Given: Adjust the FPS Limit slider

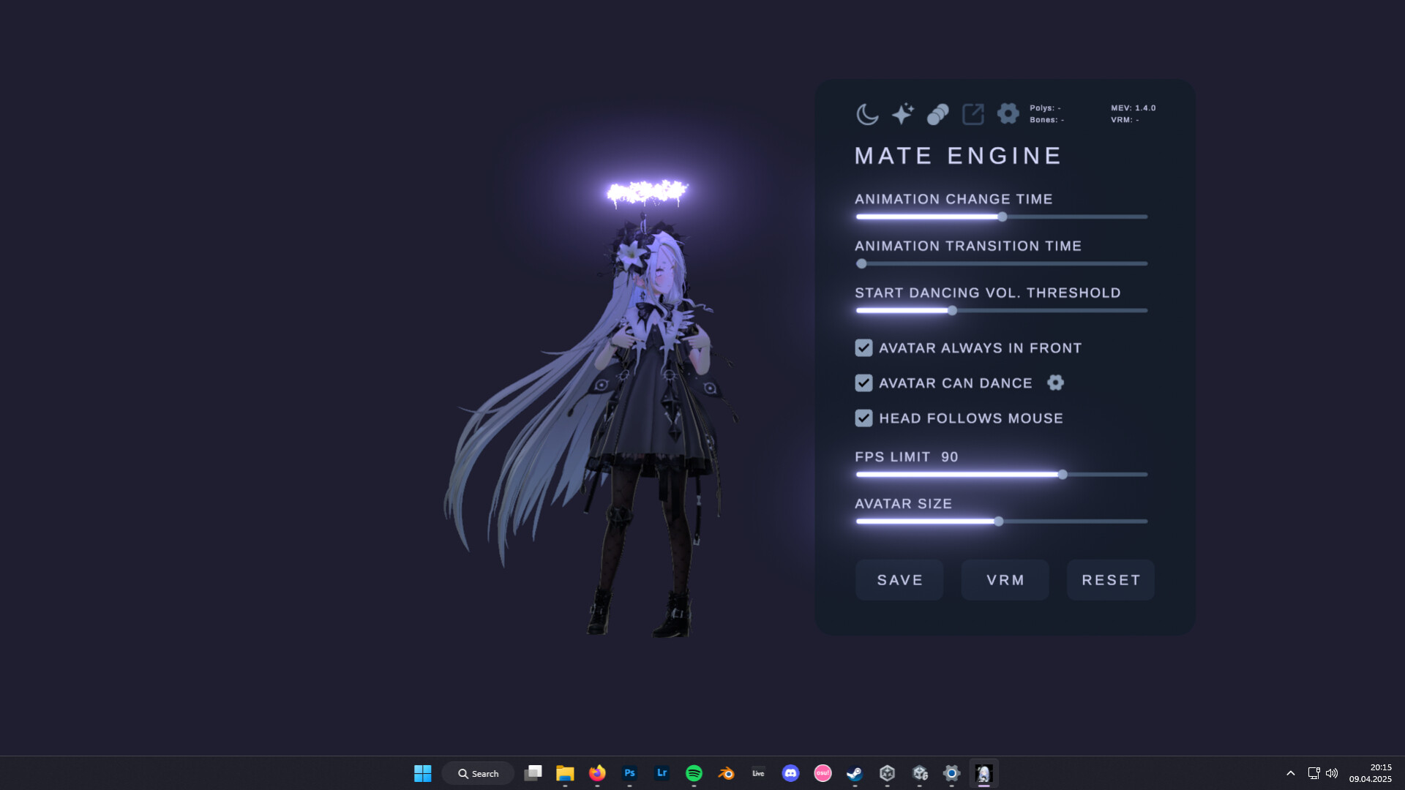Looking at the screenshot, I should pos(1062,474).
